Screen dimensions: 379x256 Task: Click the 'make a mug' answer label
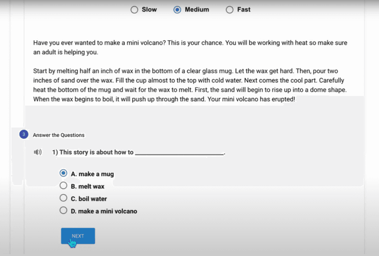tap(96, 174)
